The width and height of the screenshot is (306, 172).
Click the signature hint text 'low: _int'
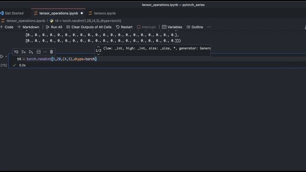(114, 48)
